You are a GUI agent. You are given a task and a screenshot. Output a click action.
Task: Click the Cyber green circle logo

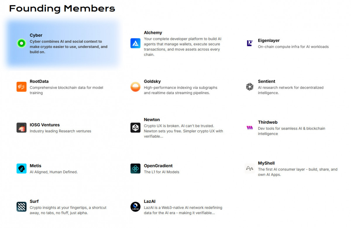(21, 43)
